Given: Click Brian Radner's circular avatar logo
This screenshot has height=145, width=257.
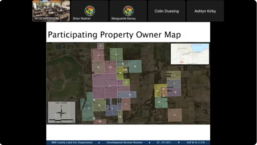Looking at the screenshot, I should 90,11.
